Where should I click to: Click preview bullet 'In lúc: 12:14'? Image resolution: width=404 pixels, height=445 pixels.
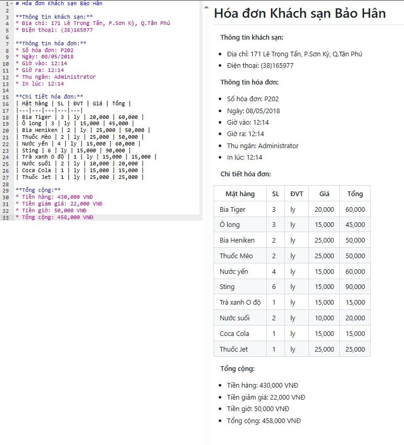[x=244, y=158]
